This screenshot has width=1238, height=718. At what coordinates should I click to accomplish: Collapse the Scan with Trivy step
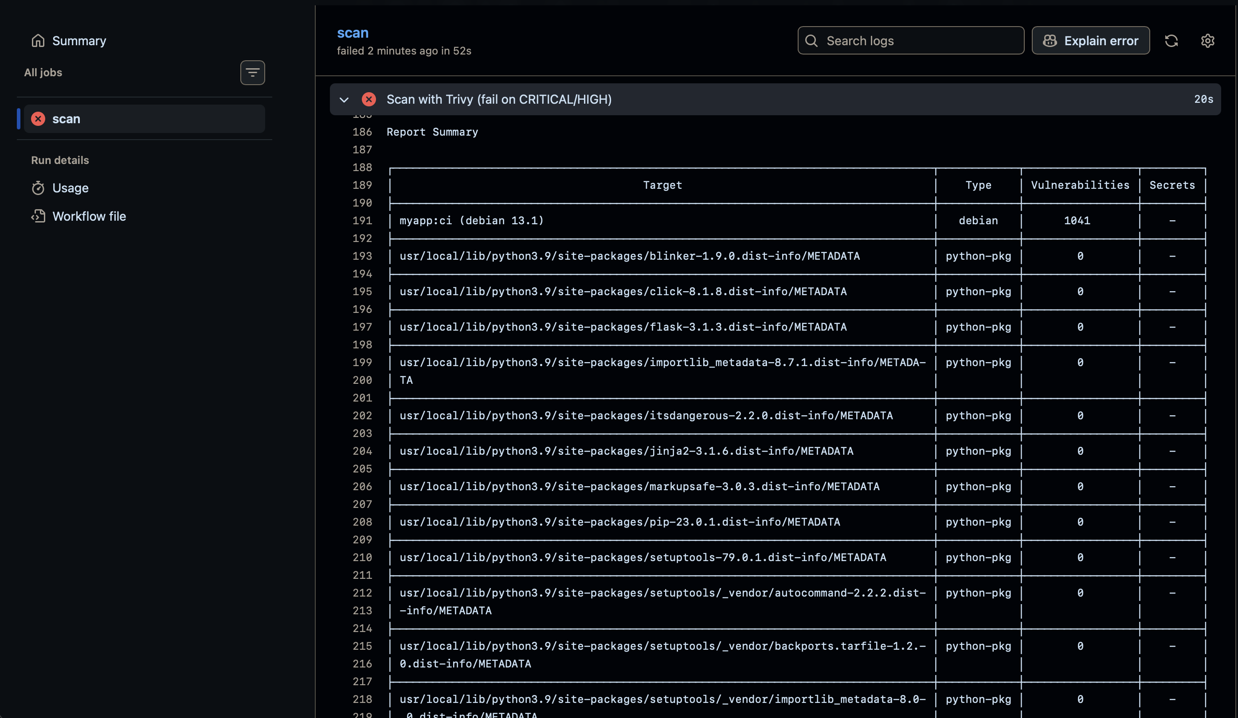click(x=344, y=100)
